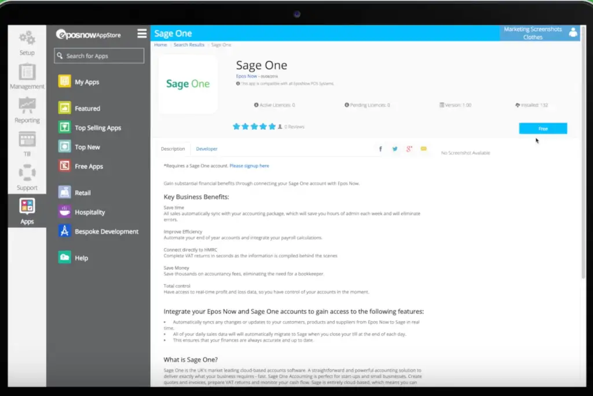
Task: Click the My Apps yellow icon
Action: 64,81
